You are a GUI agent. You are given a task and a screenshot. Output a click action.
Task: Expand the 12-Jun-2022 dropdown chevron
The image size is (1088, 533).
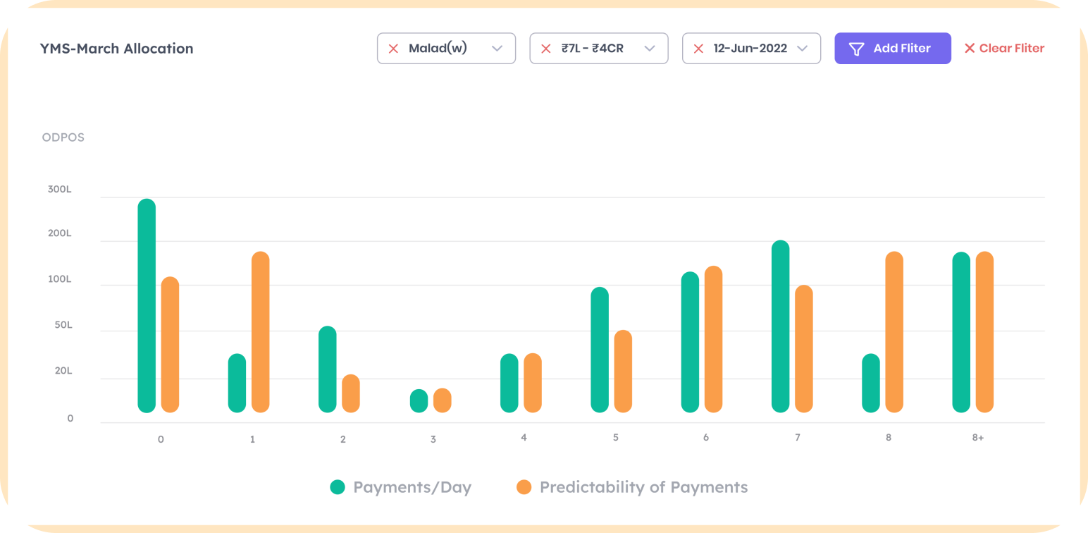[x=802, y=49]
